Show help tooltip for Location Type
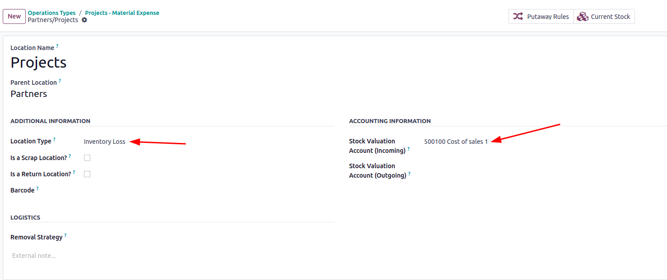Viewport: 667px width, 280px height. pos(55,139)
